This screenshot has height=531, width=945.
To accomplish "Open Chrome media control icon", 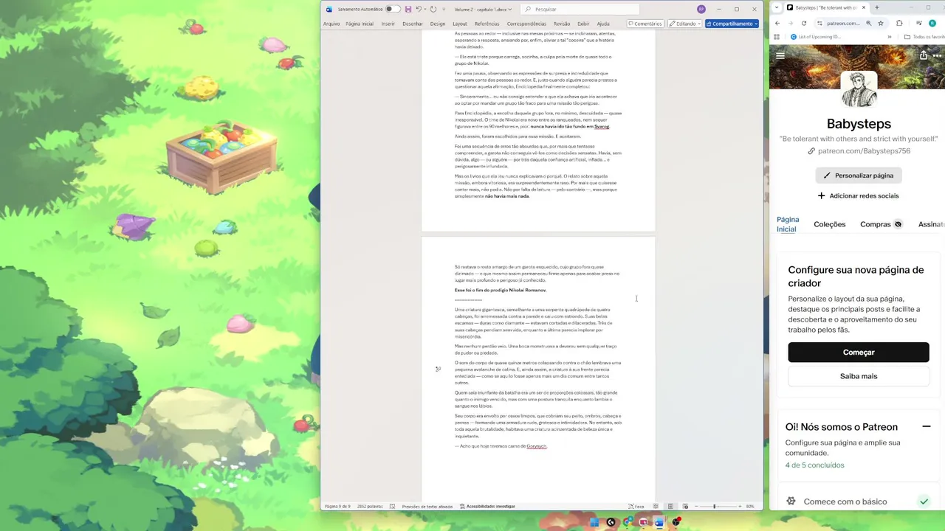I will point(919,23).
